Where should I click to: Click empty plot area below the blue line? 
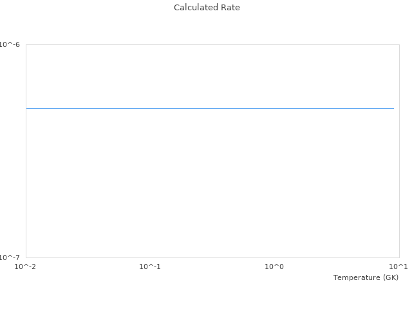(x=210, y=187)
